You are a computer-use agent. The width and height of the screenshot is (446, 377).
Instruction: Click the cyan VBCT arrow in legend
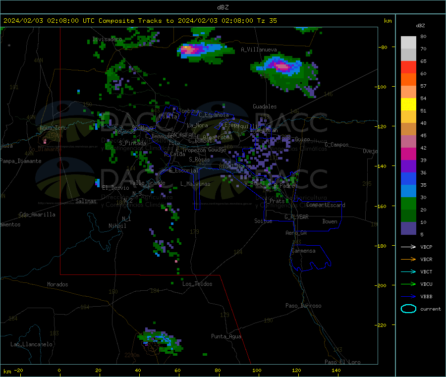(x=408, y=272)
